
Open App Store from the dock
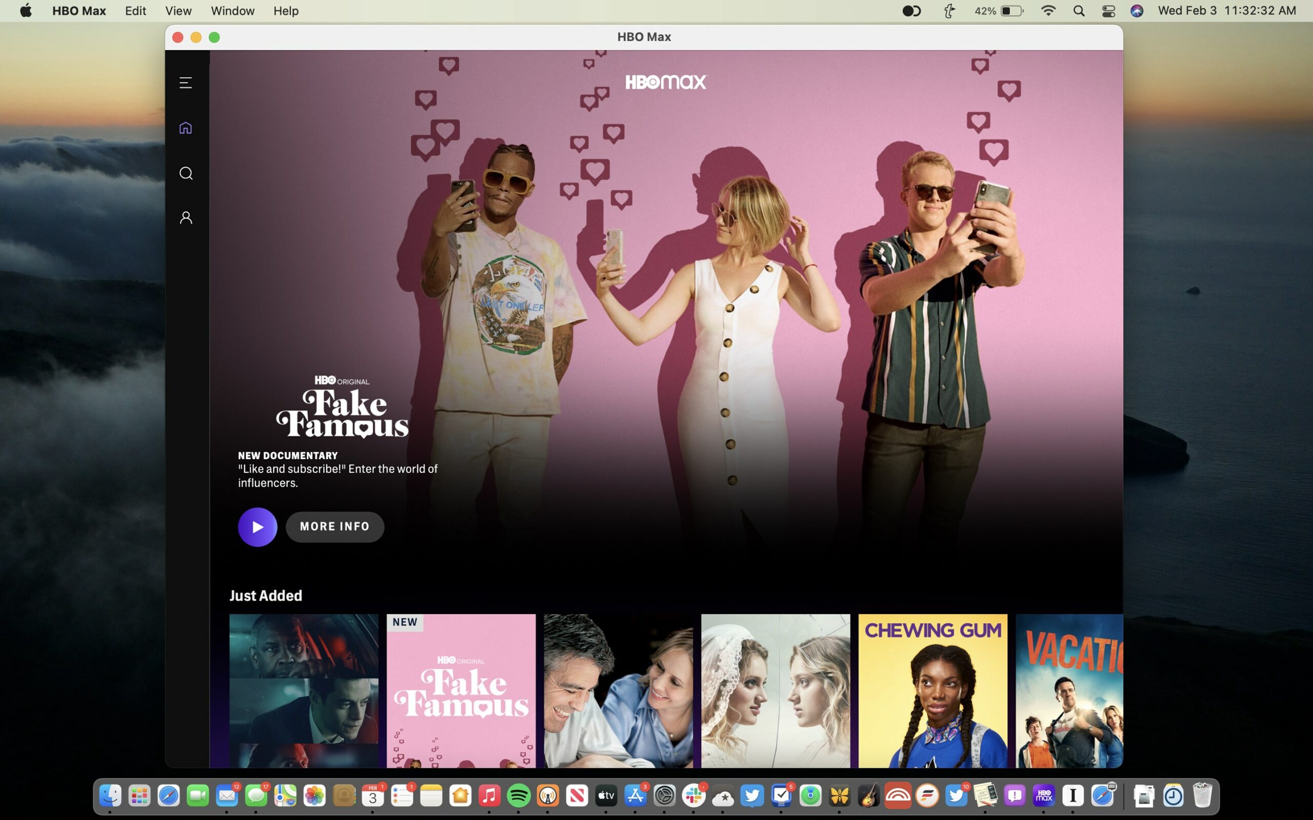[635, 795]
